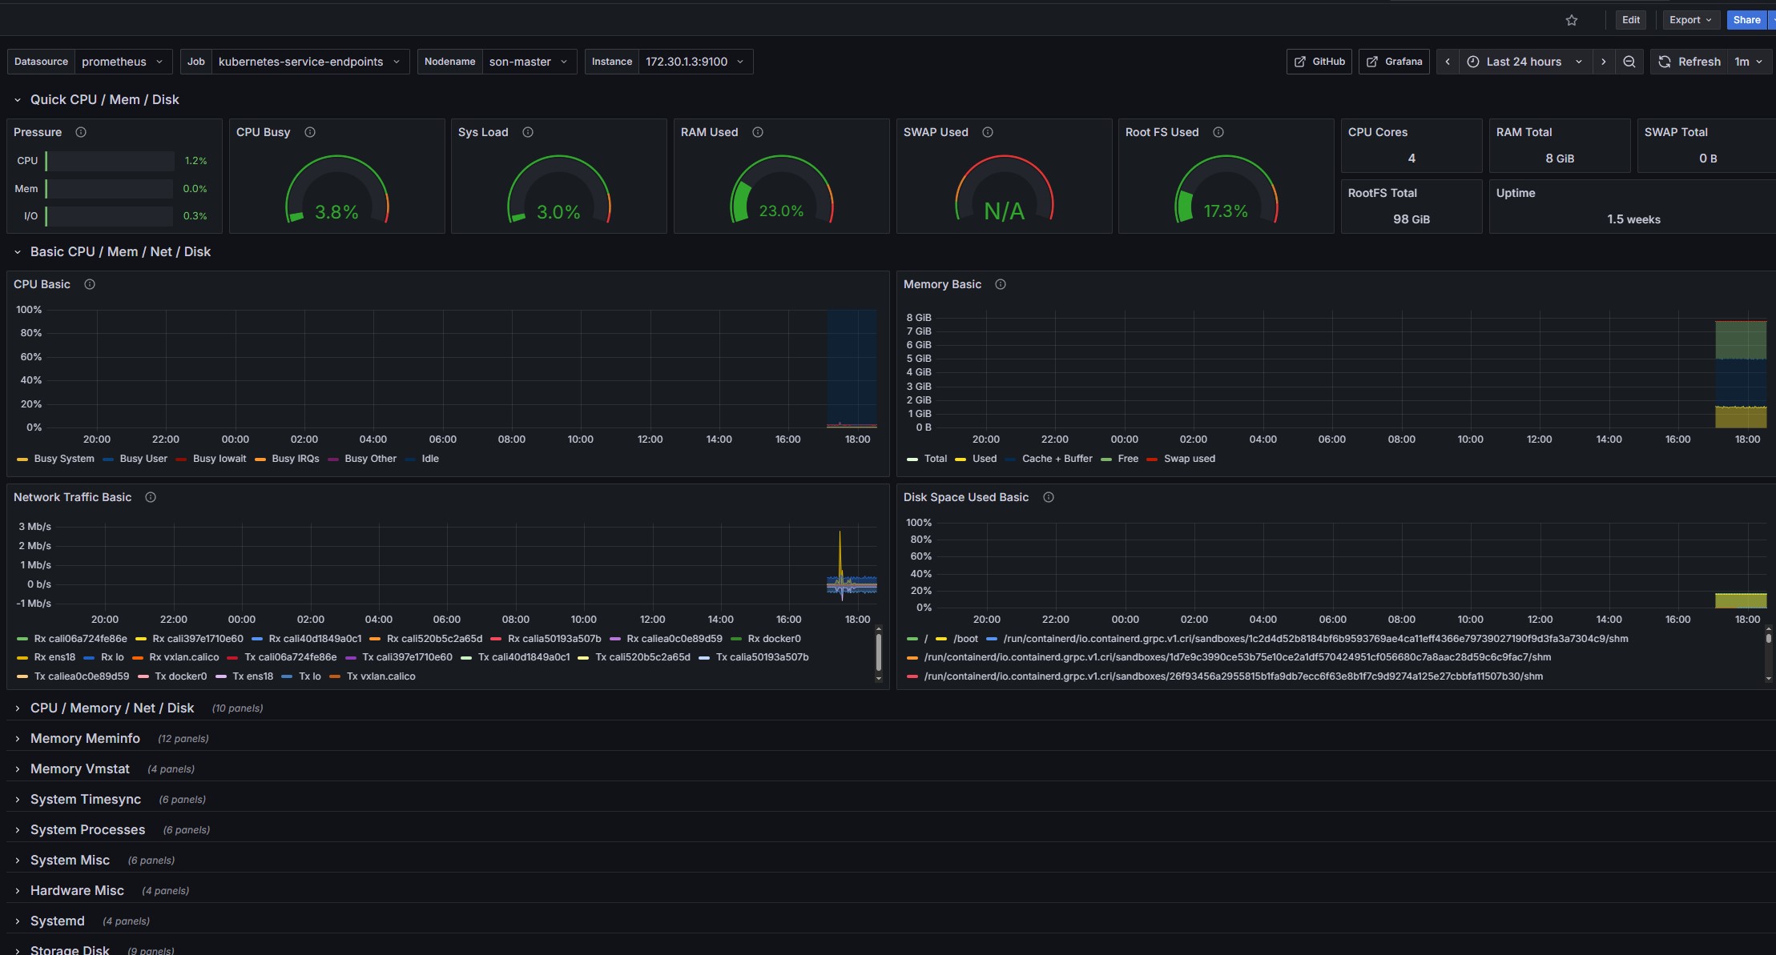
Task: Open the refresh interval dropdown
Action: [1748, 61]
